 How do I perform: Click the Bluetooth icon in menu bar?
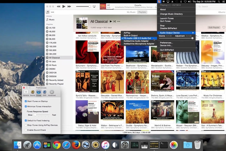(x=181, y=2)
